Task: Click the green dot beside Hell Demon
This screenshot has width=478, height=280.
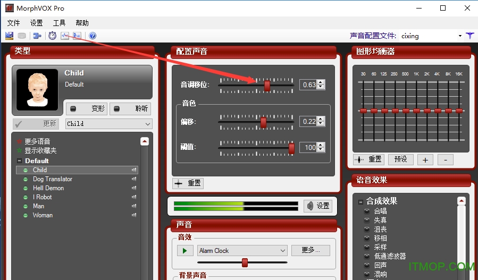Action: 26,188
